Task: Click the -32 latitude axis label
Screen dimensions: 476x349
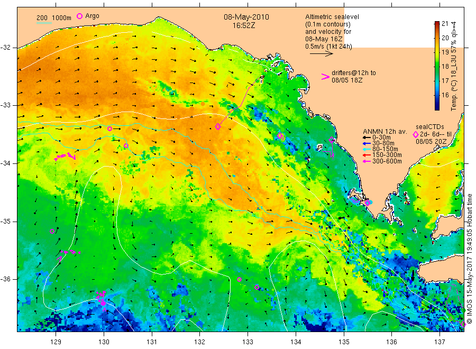Action: click(x=5, y=48)
